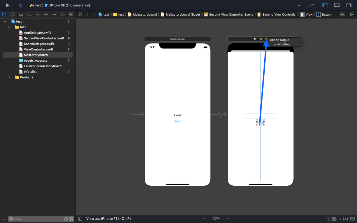Open the source control navigator
The width and height of the screenshot is (357, 223).
coord(13,15)
